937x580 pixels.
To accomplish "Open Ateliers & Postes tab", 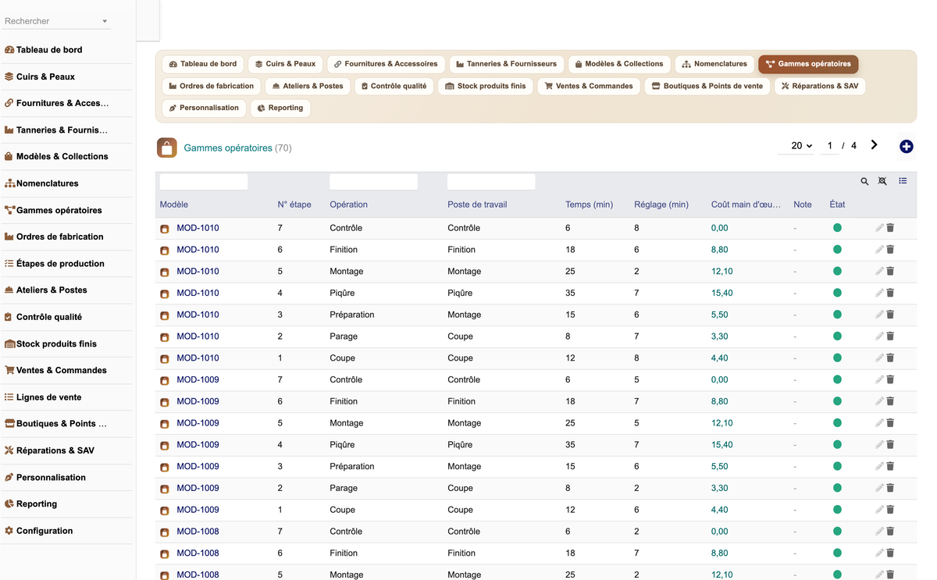I will pos(308,86).
